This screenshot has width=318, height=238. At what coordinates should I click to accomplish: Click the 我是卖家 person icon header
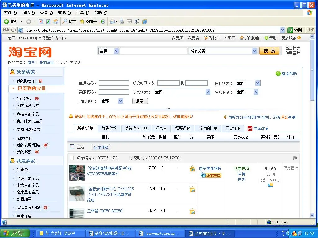click(12, 161)
